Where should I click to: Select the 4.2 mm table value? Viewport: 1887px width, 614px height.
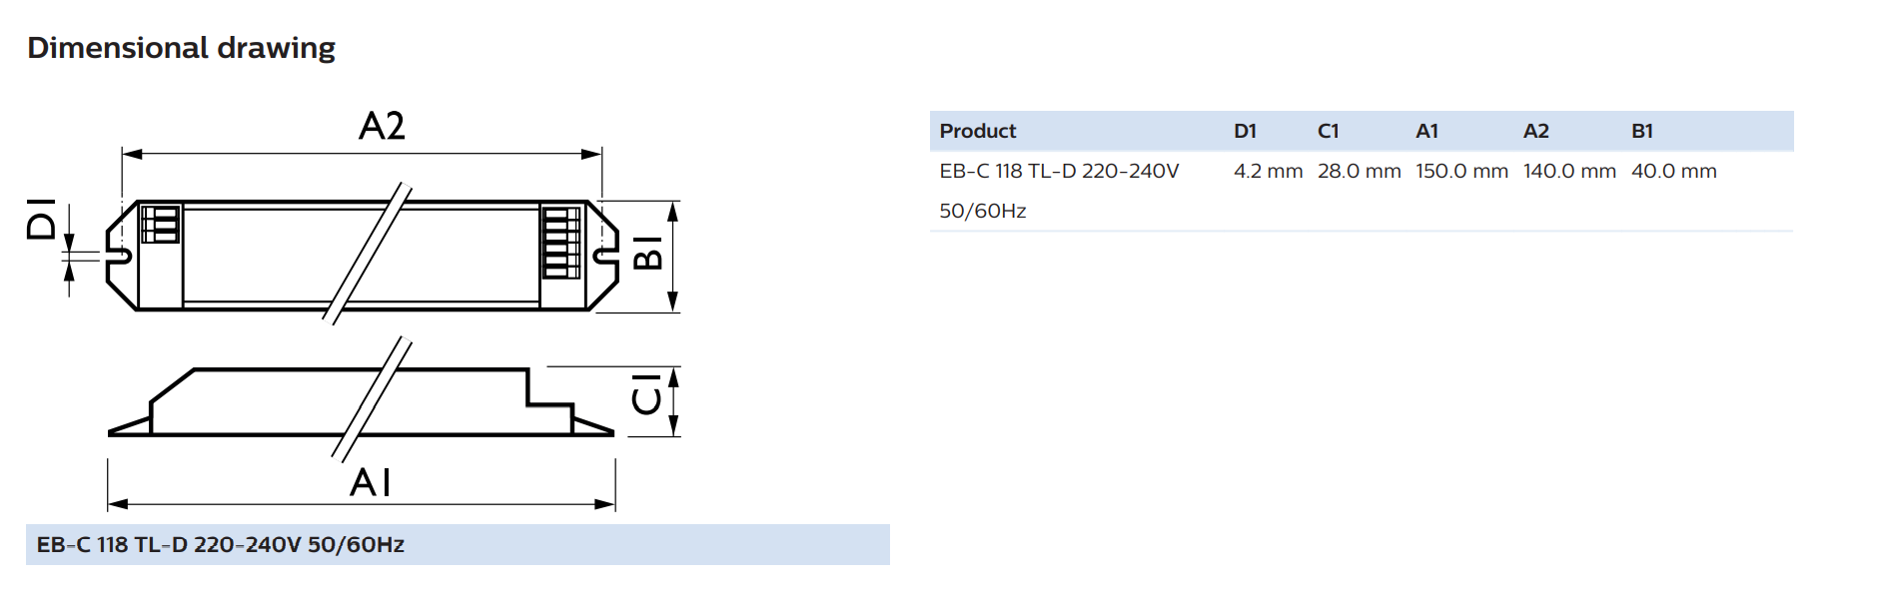tap(1269, 171)
